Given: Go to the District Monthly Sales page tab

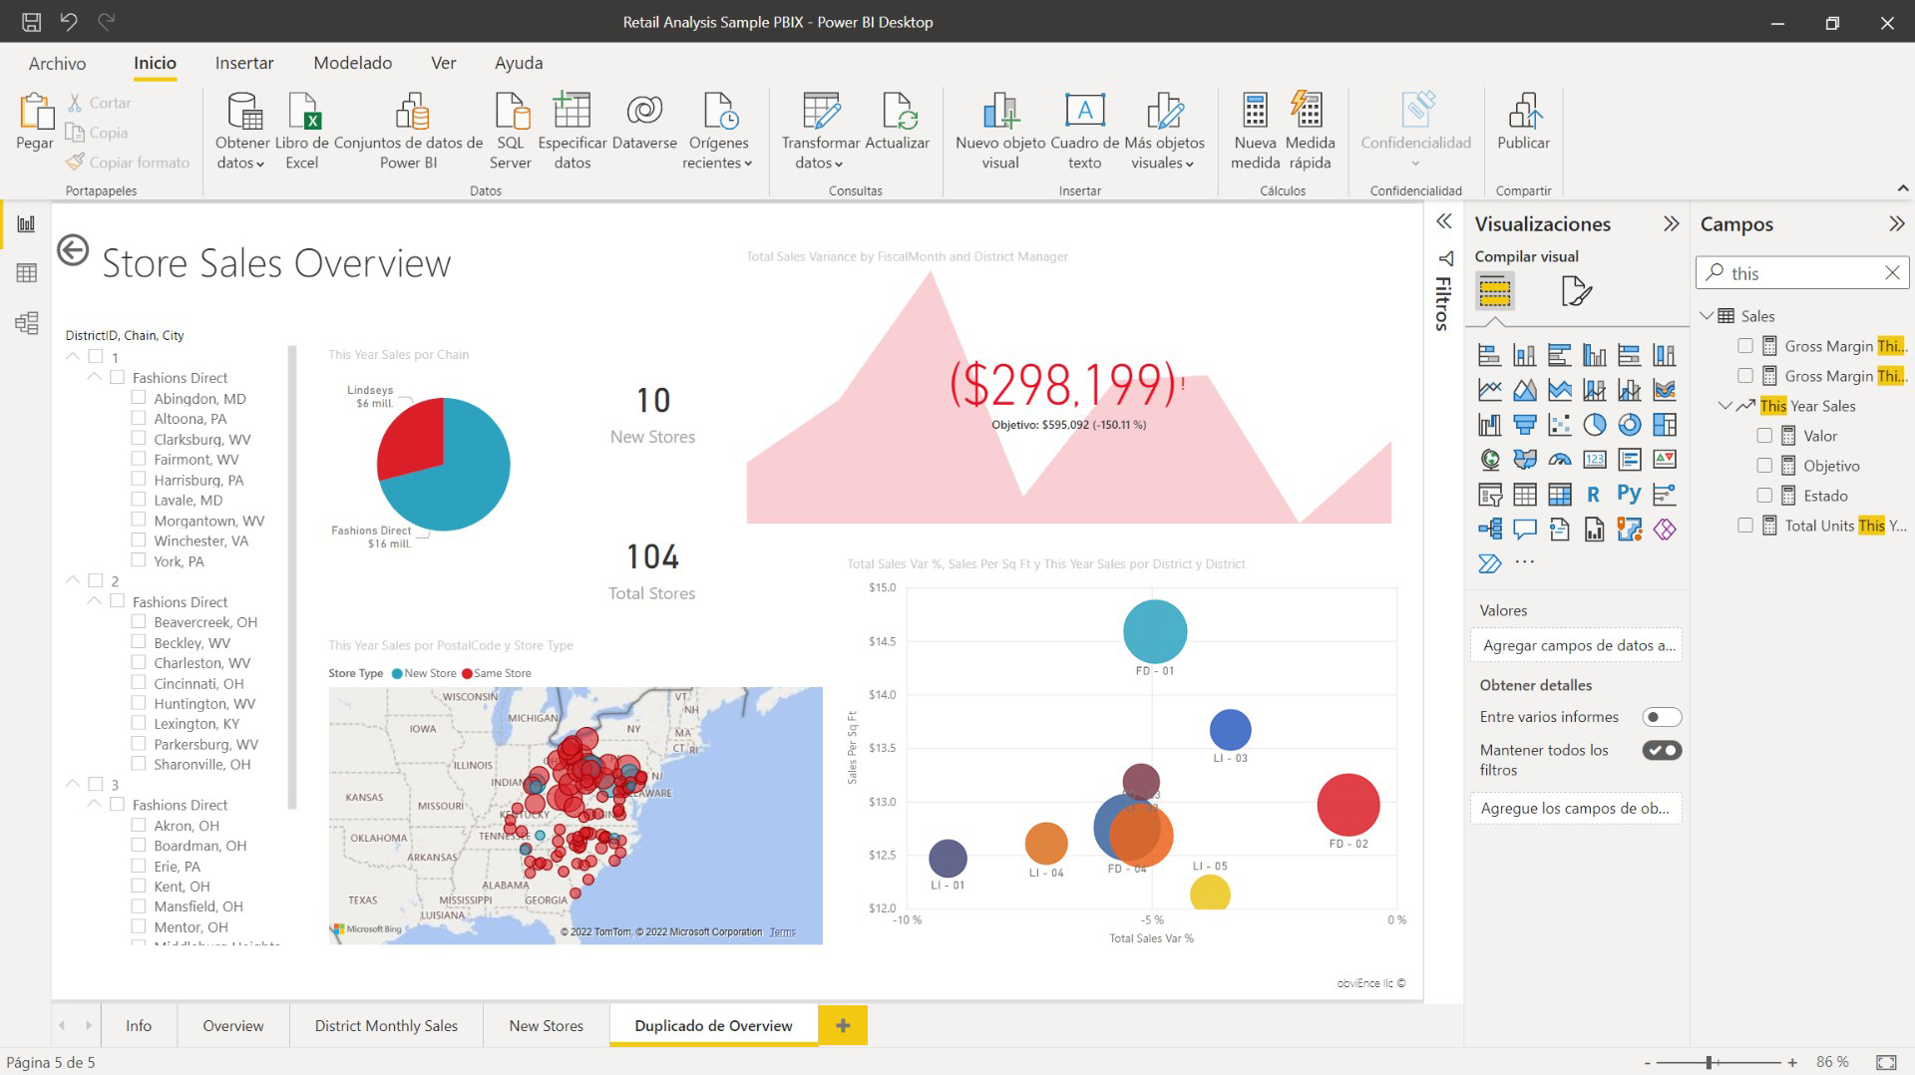Looking at the screenshot, I should (386, 1025).
